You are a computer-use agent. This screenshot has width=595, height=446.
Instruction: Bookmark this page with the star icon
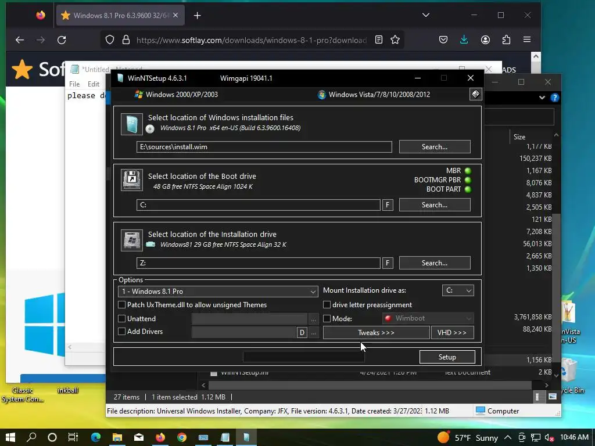point(395,40)
